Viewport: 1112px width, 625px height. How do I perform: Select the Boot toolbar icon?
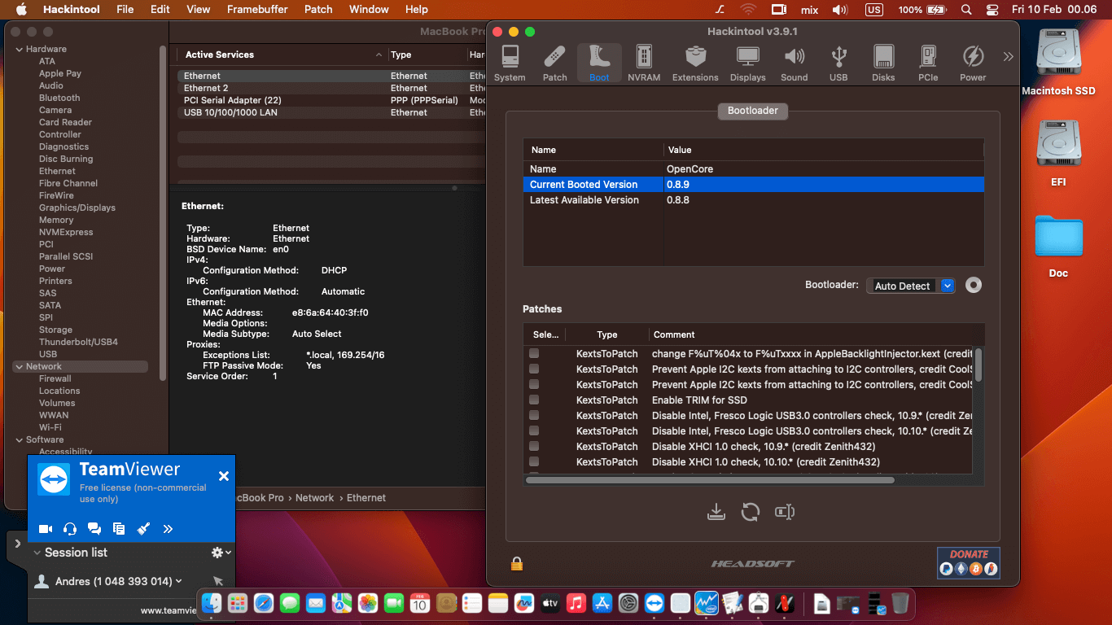click(599, 63)
